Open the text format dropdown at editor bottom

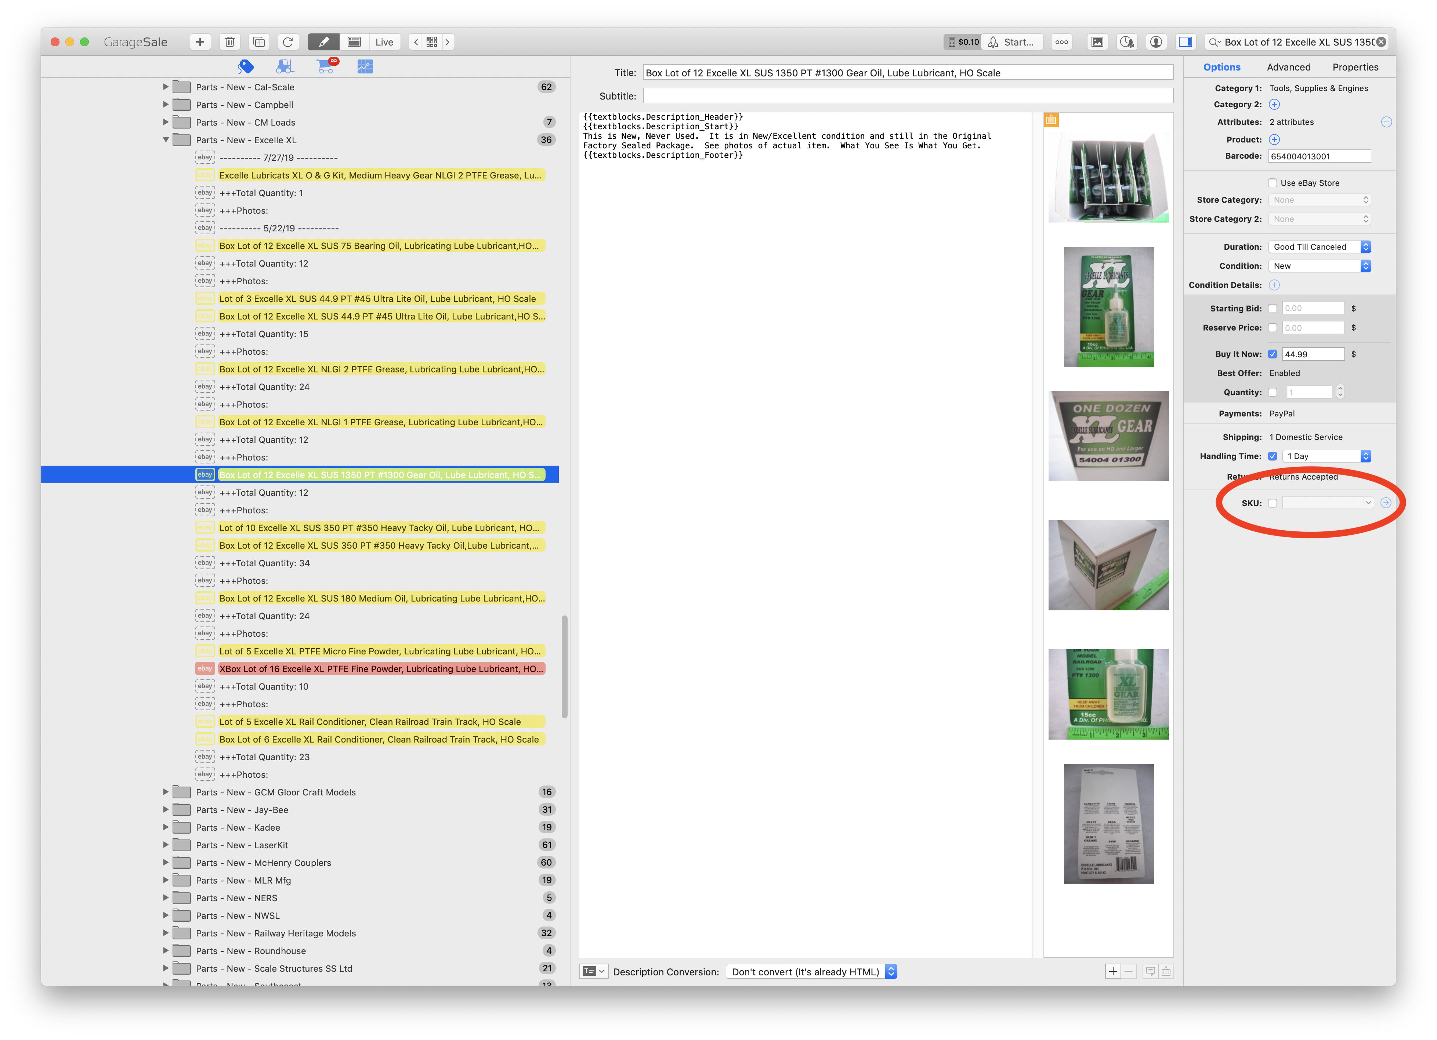coord(594,972)
